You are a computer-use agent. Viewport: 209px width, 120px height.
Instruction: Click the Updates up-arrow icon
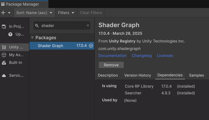click(10, 34)
